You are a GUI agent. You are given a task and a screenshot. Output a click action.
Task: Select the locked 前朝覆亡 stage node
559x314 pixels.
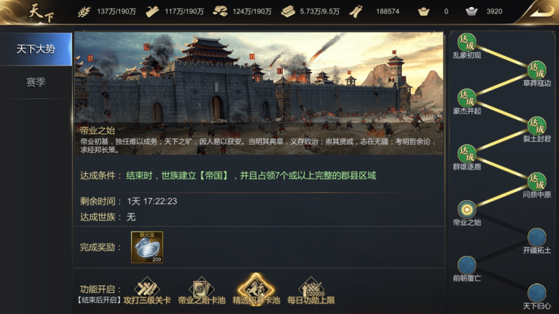click(467, 265)
